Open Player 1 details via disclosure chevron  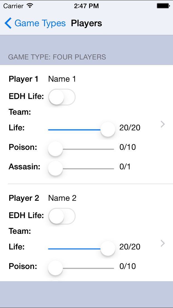pos(163,124)
